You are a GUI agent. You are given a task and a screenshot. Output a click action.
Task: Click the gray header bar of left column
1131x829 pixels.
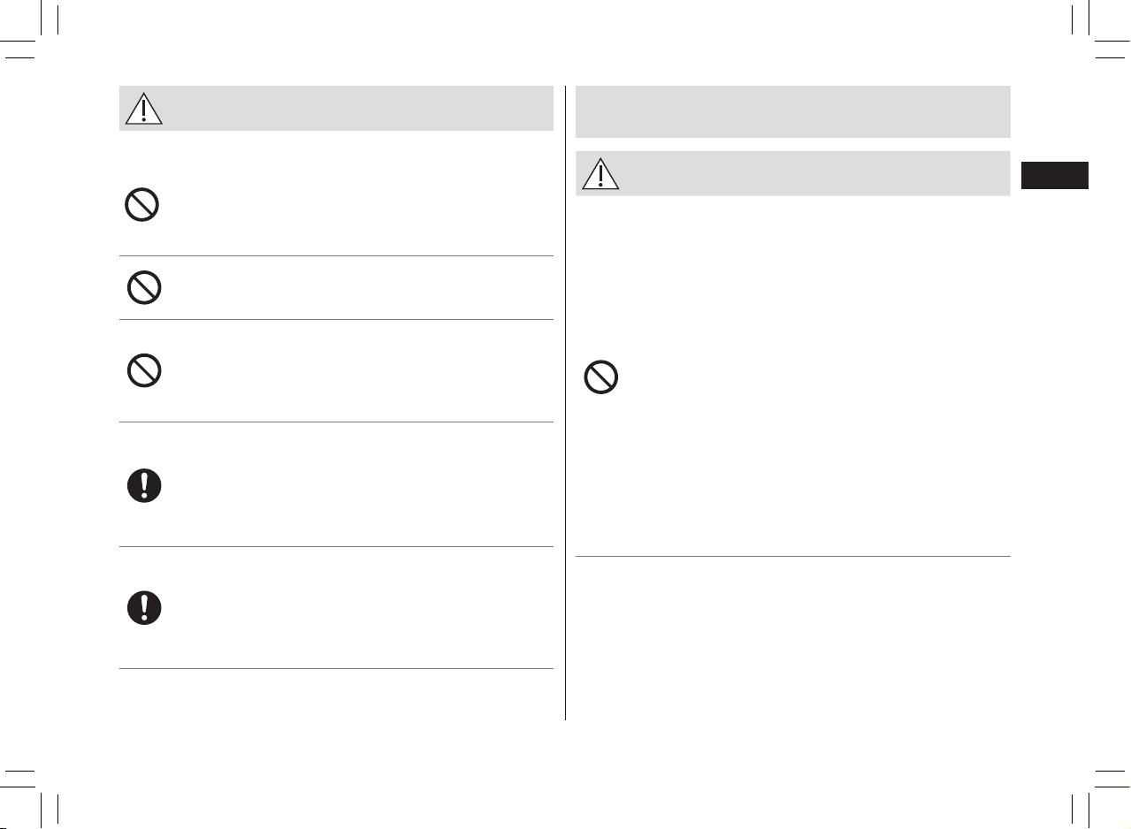tap(336, 108)
